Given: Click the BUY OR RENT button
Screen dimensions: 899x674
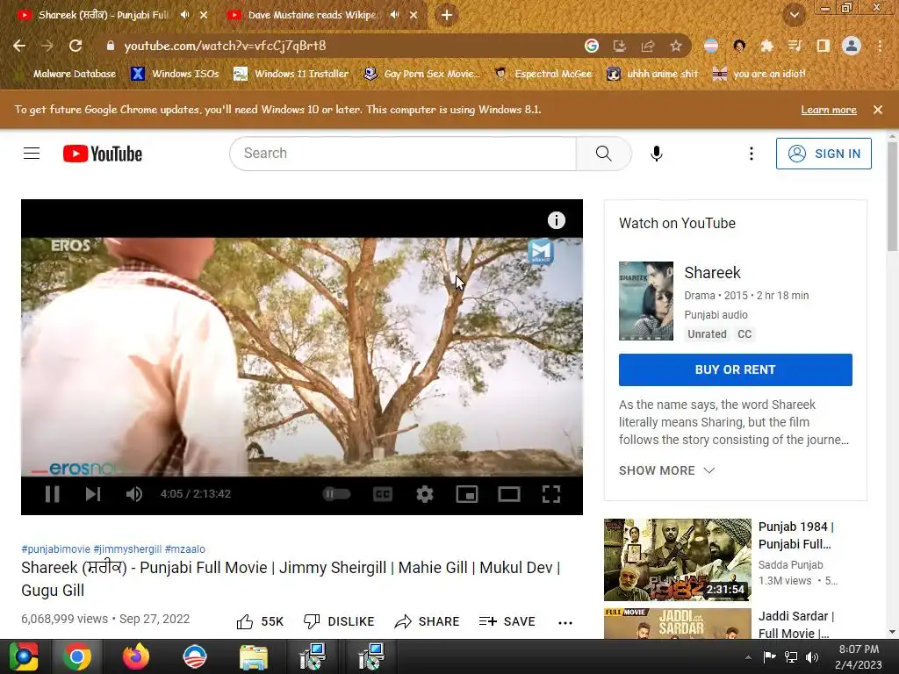Looking at the screenshot, I should 735,369.
